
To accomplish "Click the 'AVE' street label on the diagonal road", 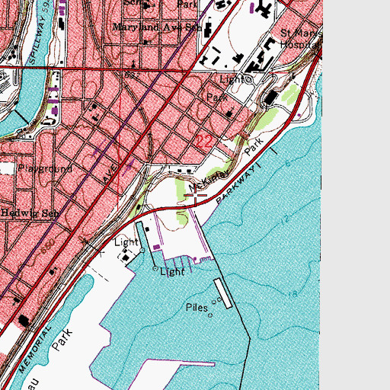I will [x=111, y=174].
